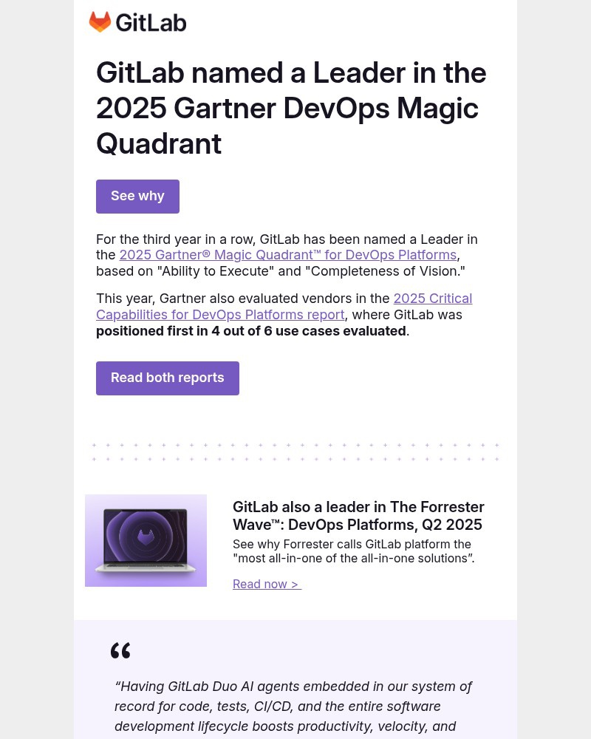Click the GitLab fox icon on the laptop screen
This screenshot has height=739, width=591.
(x=146, y=537)
